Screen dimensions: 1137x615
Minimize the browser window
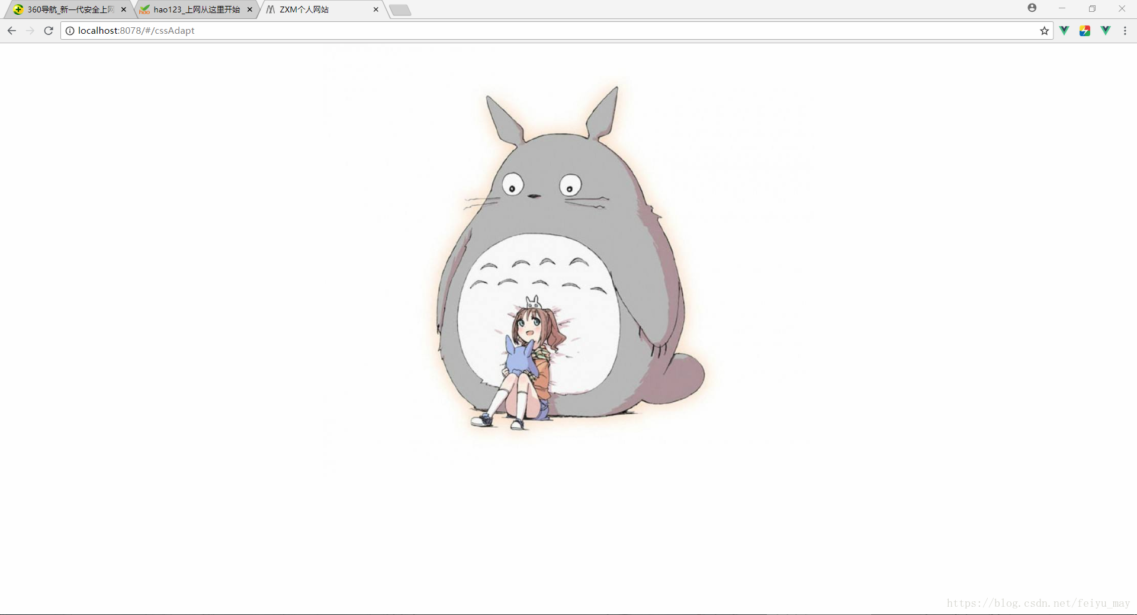point(1062,9)
